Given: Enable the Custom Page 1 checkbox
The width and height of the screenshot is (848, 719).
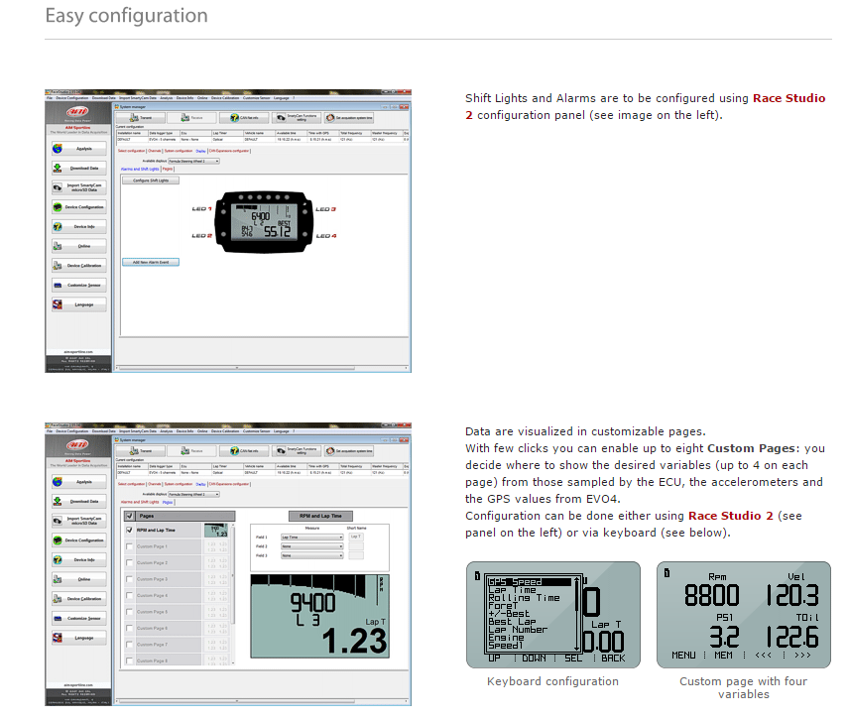Looking at the screenshot, I should coord(130,546).
